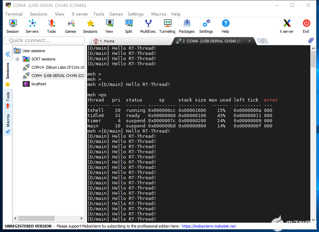This screenshot has width=319, height=232.
Task: Open the Tunneling toolbar icon
Action: coord(167,26)
